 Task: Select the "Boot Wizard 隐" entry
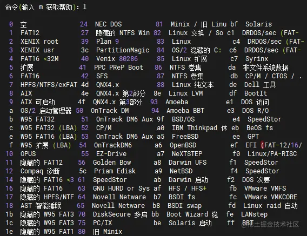click(192, 214)
